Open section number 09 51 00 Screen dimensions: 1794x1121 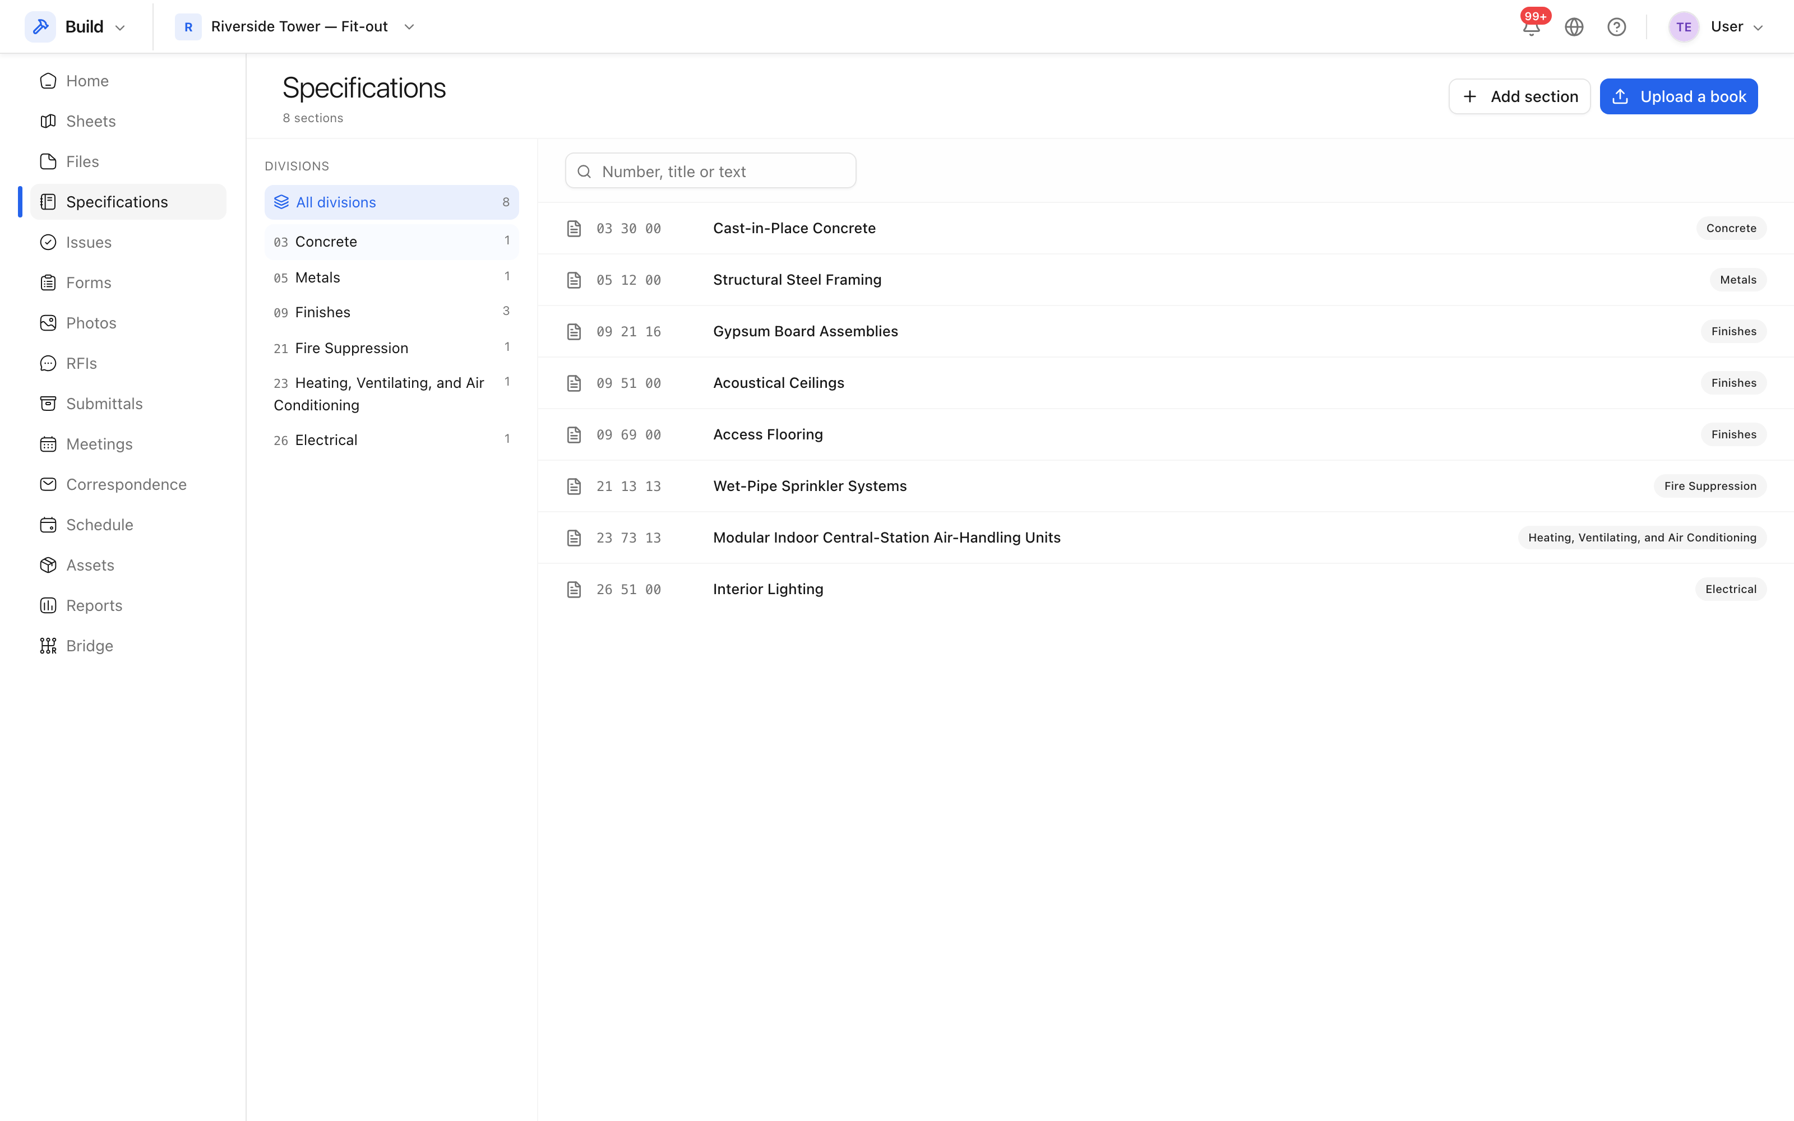pyautogui.click(x=628, y=383)
